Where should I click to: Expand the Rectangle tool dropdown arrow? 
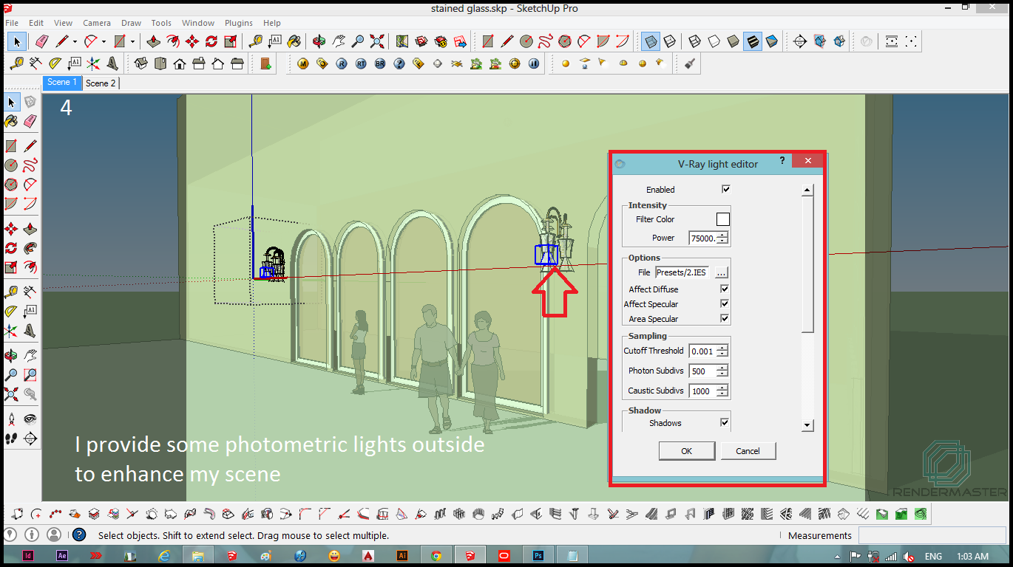point(132,41)
